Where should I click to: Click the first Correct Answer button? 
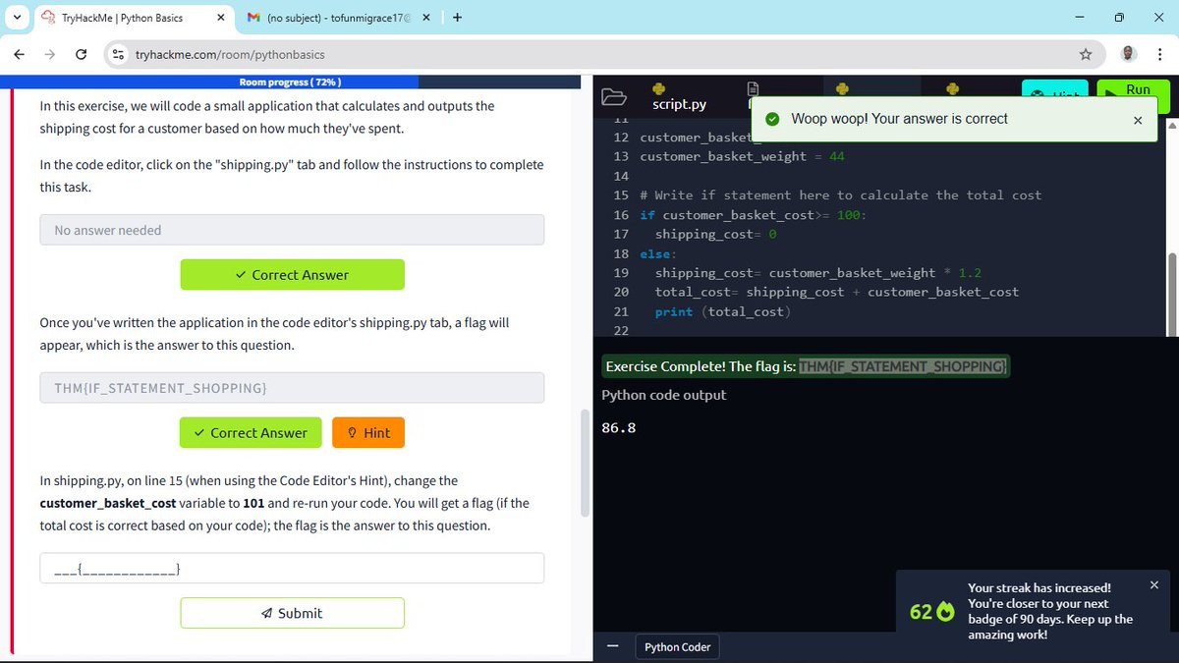tap(292, 275)
